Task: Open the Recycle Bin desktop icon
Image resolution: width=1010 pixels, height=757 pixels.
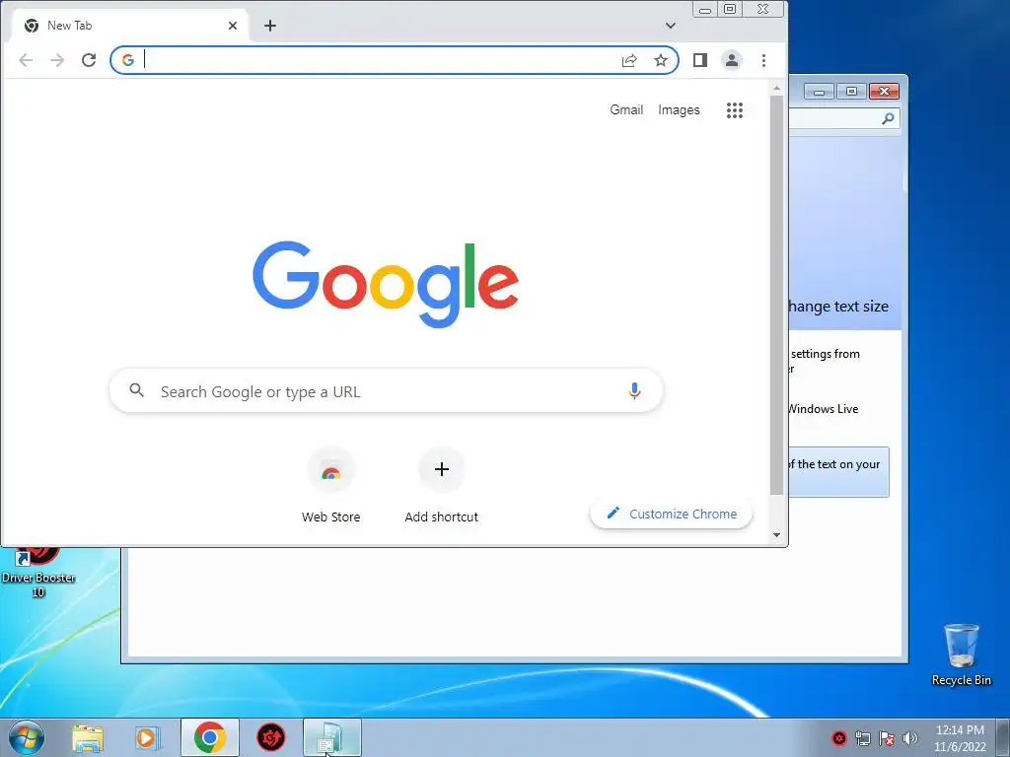Action: (961, 654)
